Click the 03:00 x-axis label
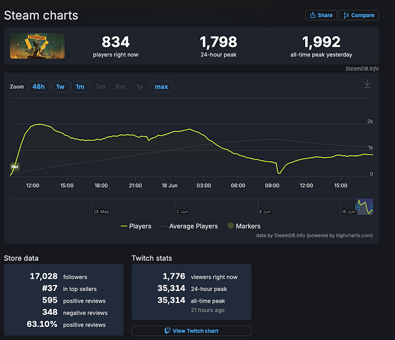The height and width of the screenshot is (340, 395). [x=204, y=186]
